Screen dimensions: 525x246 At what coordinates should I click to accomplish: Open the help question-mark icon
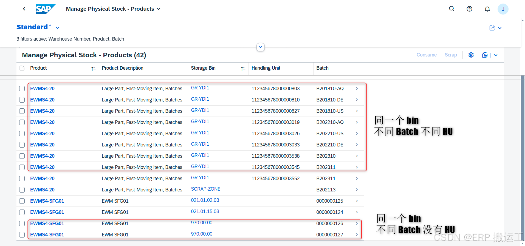click(x=469, y=9)
